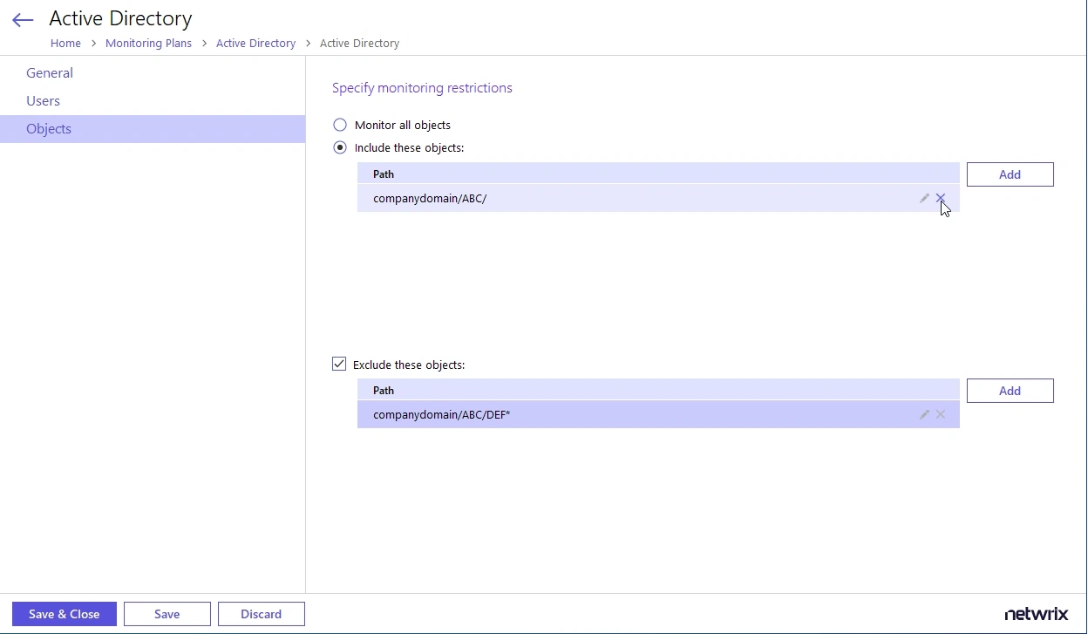Select the companydomain/ABC/DEF* path row
The height and width of the screenshot is (634, 1088).
523,414
